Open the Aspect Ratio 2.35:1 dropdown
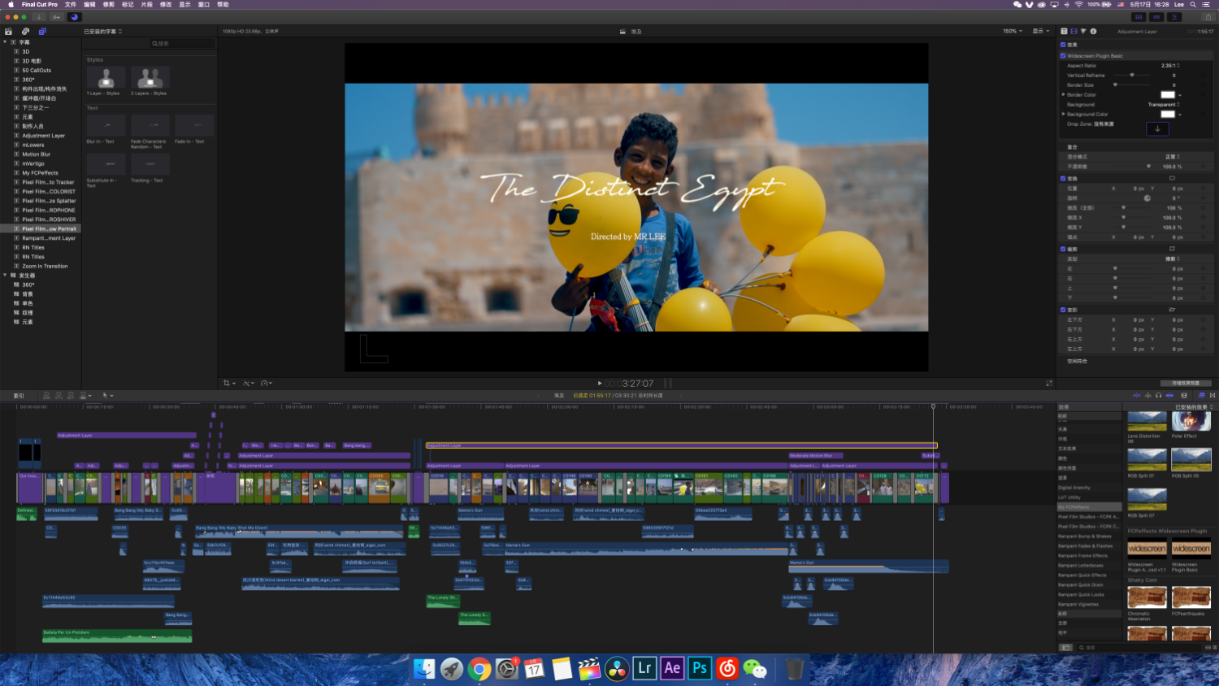Image resolution: width=1219 pixels, height=686 pixels. coord(1170,66)
